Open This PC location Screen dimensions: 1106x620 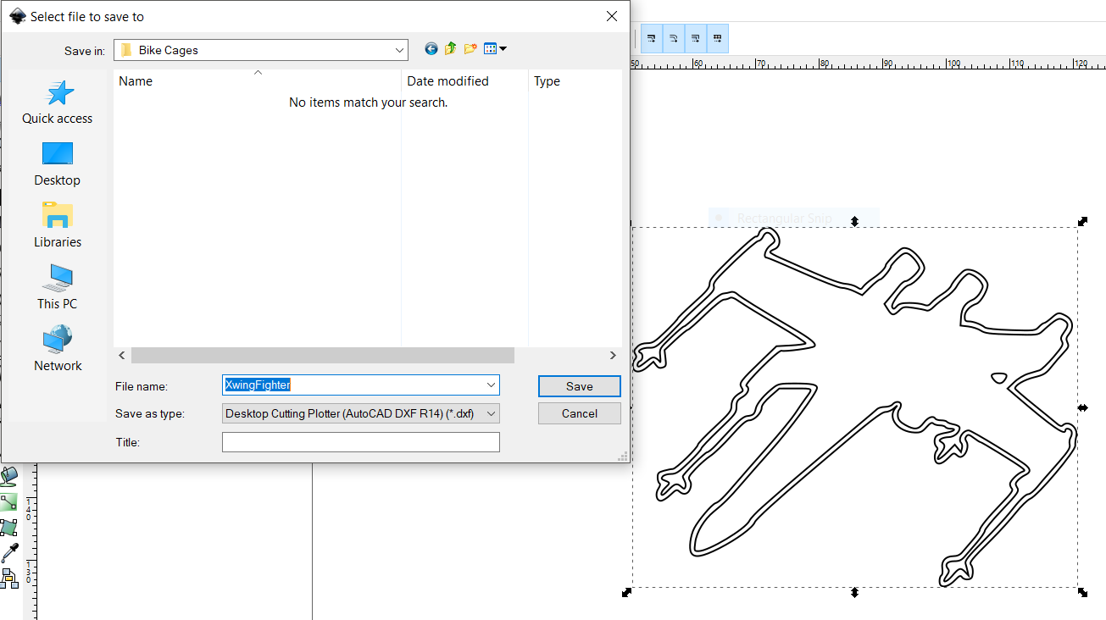[x=58, y=288]
